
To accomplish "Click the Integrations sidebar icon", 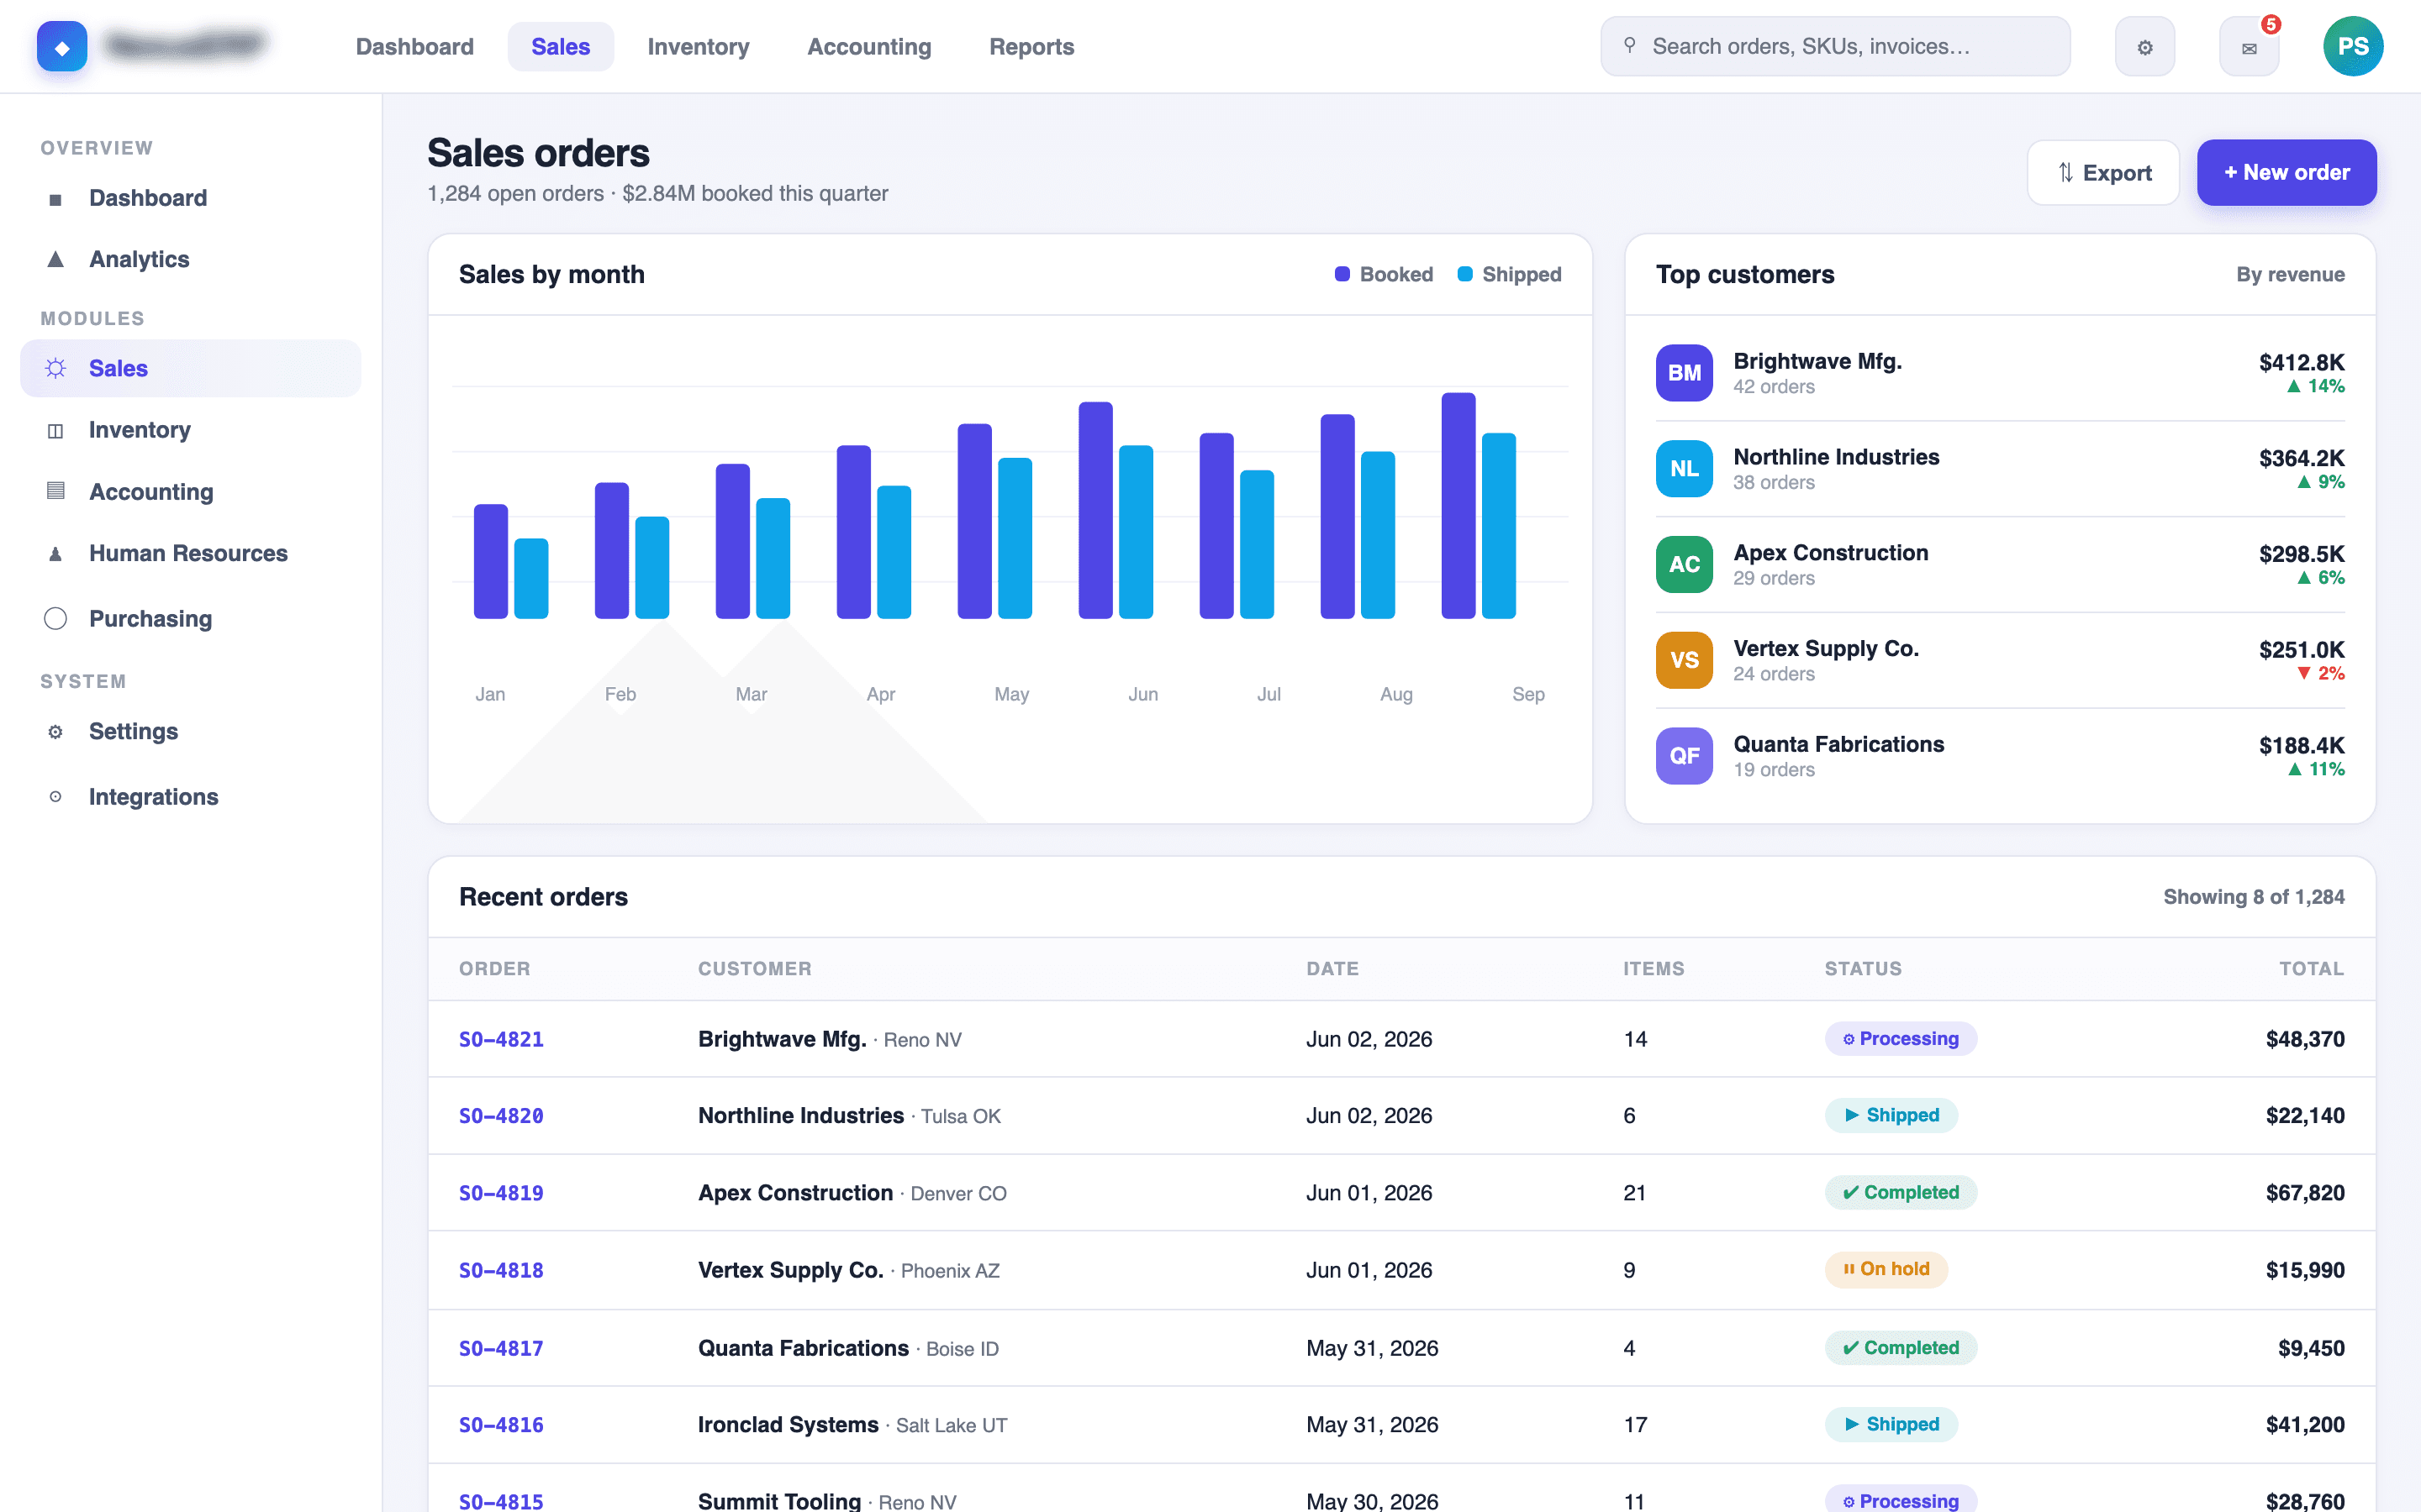I will coord(56,797).
